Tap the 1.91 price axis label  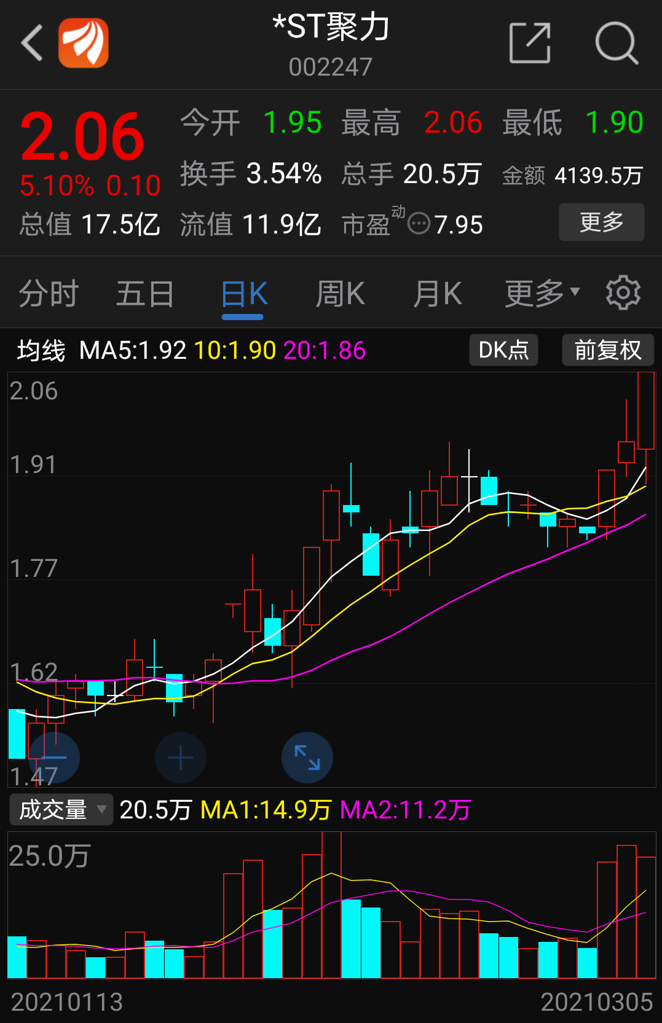(33, 464)
